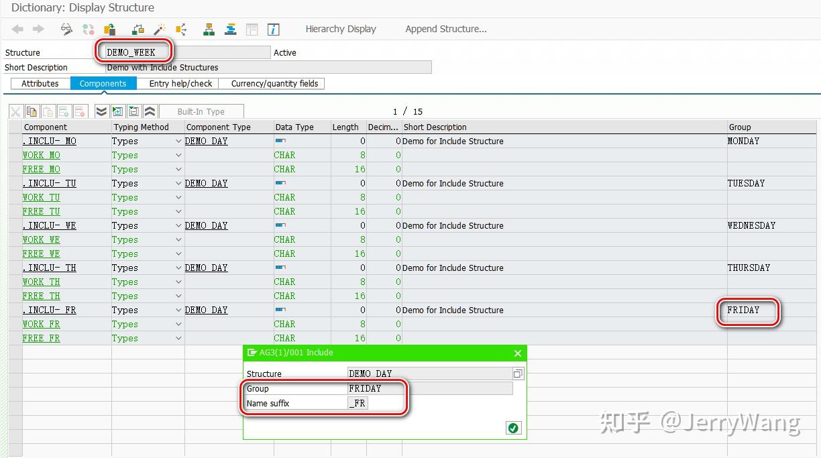Click the Insert row icon in the table toolbar
821x458 pixels.
64,111
